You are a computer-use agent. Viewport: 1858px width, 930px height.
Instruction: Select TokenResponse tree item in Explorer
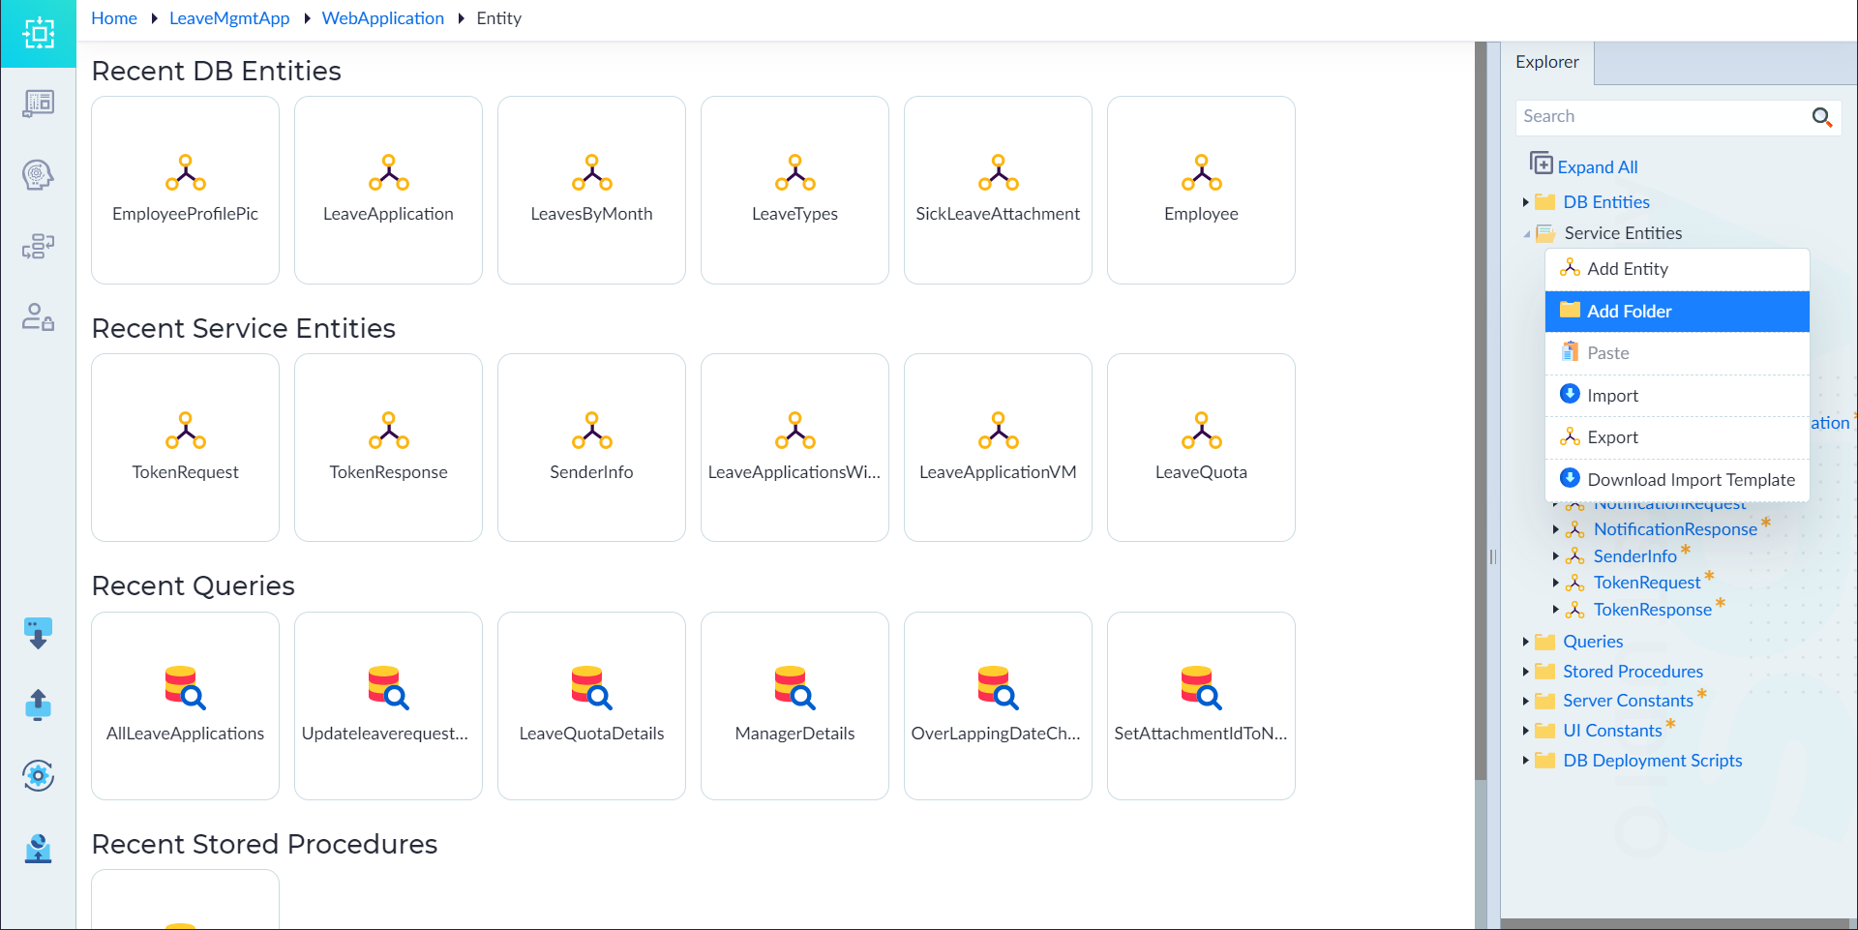(1652, 610)
